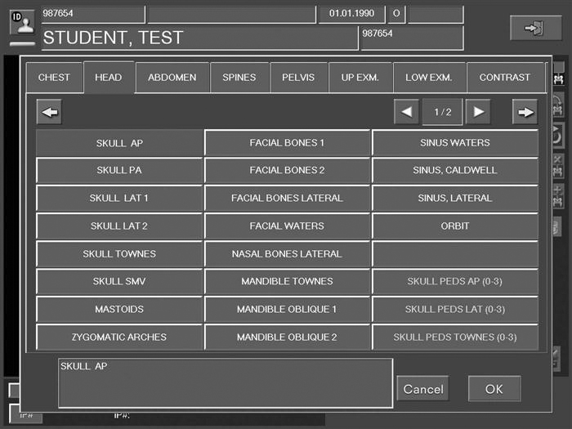
Task: Switch to the CHEST tab
Action: click(x=54, y=78)
